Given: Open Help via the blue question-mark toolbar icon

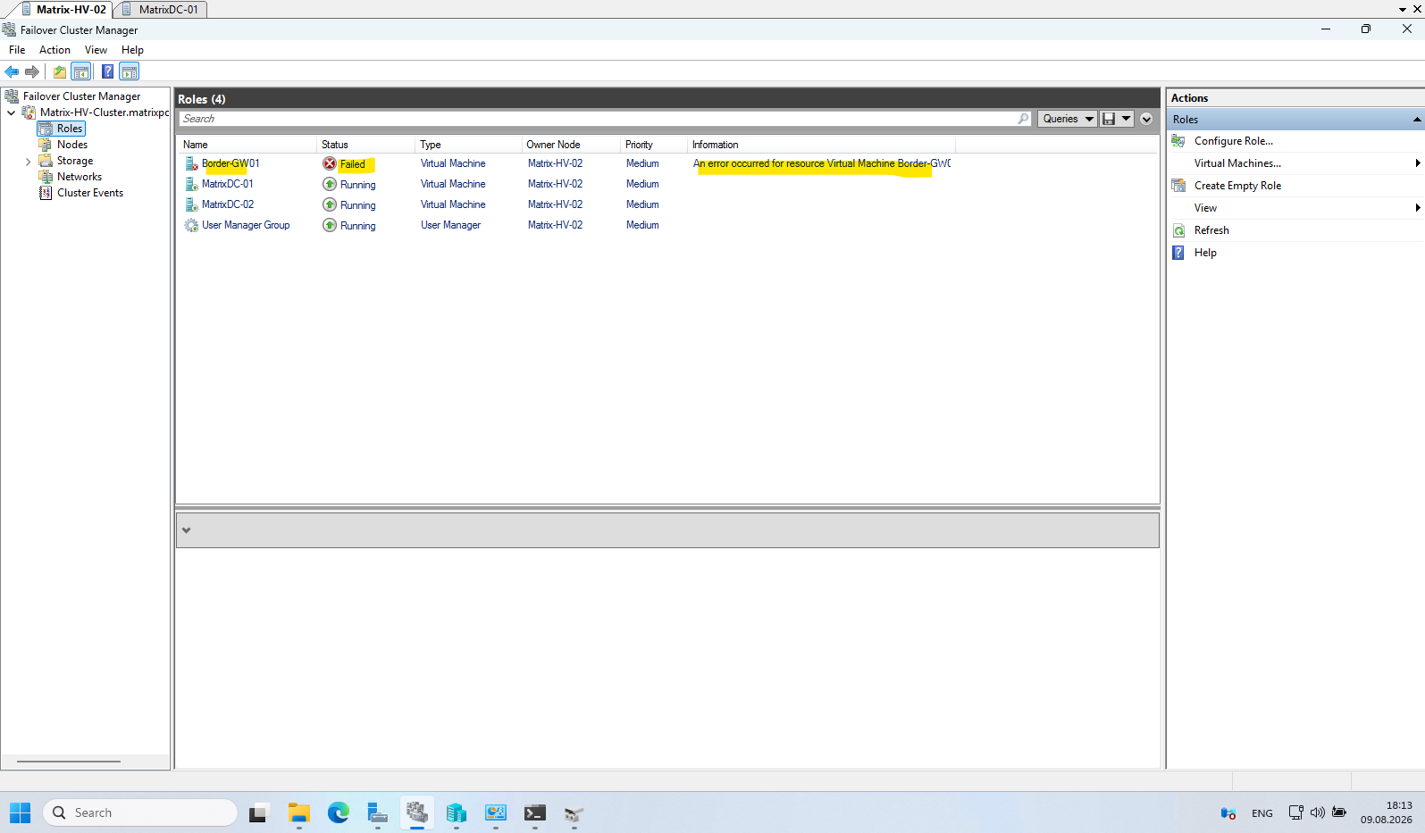Looking at the screenshot, I should [x=107, y=71].
